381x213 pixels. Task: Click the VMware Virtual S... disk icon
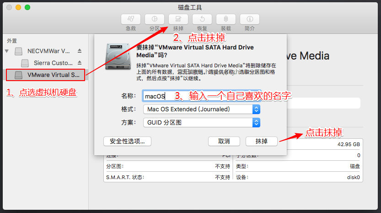coord(18,75)
